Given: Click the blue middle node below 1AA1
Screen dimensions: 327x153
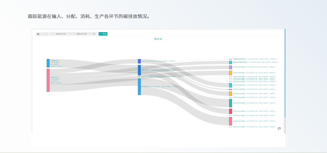Looking at the screenshot, I should tap(139, 70).
